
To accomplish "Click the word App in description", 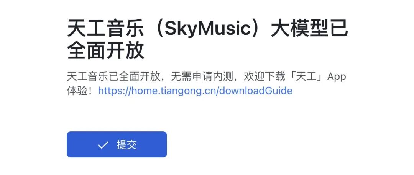I will [337, 77].
